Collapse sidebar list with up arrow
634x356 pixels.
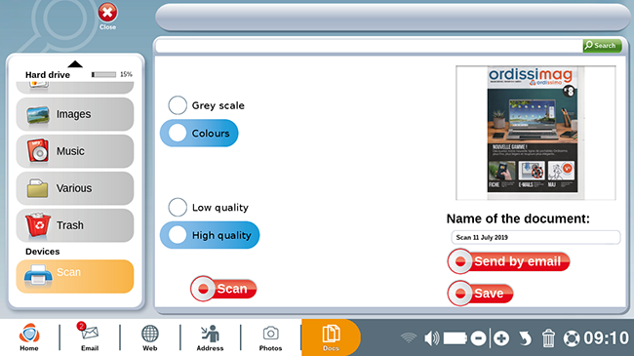[75, 64]
